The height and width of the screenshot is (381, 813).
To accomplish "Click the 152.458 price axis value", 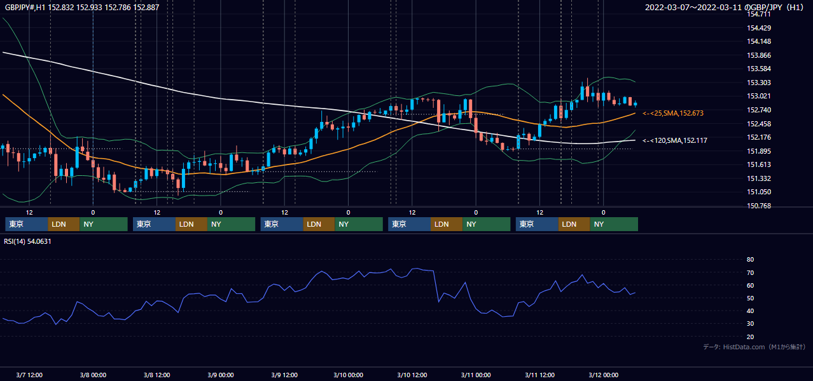I will 758,124.
